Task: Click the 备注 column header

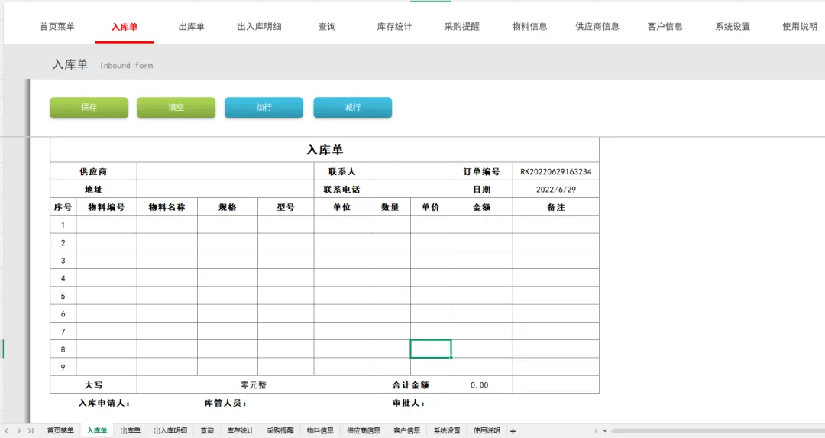Action: [x=556, y=207]
